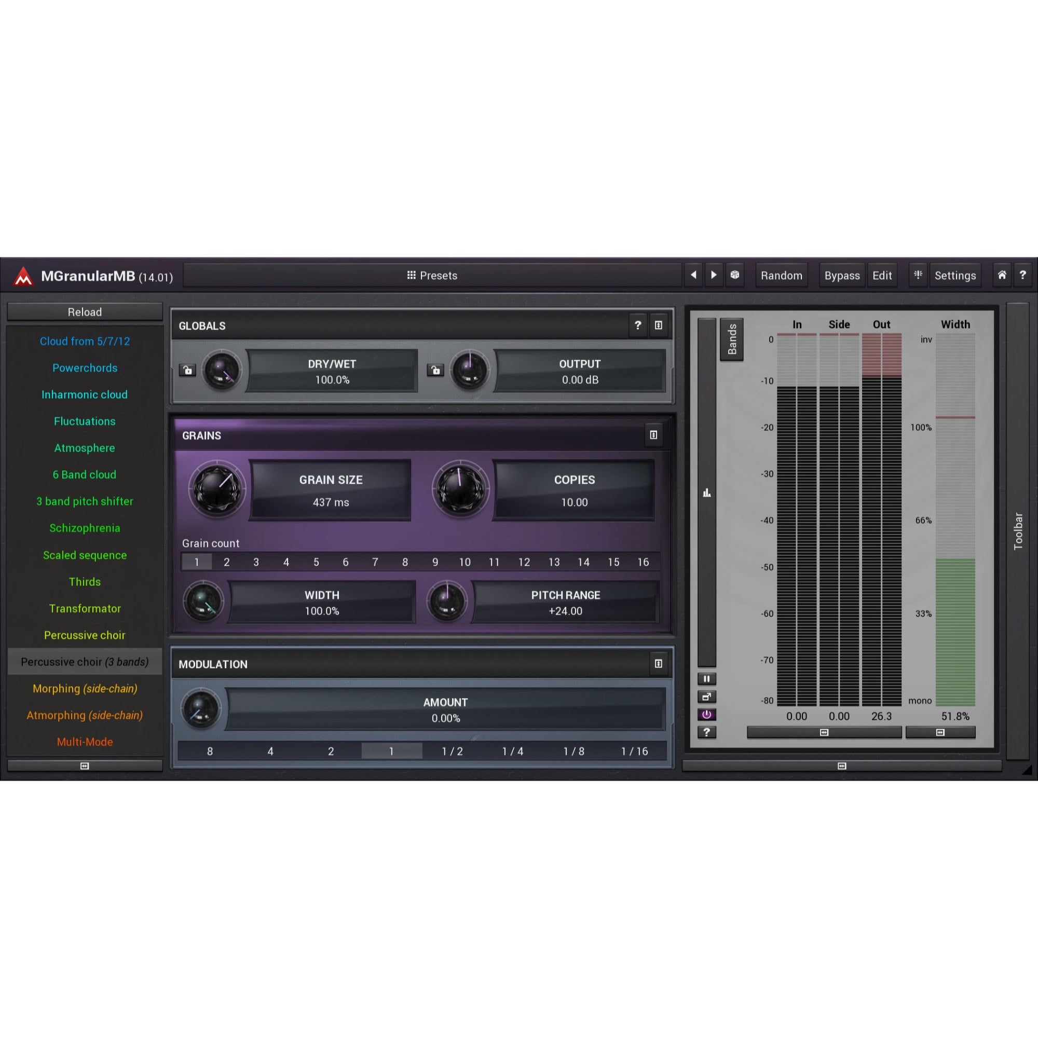Click the Modulation Amount knob

(200, 708)
